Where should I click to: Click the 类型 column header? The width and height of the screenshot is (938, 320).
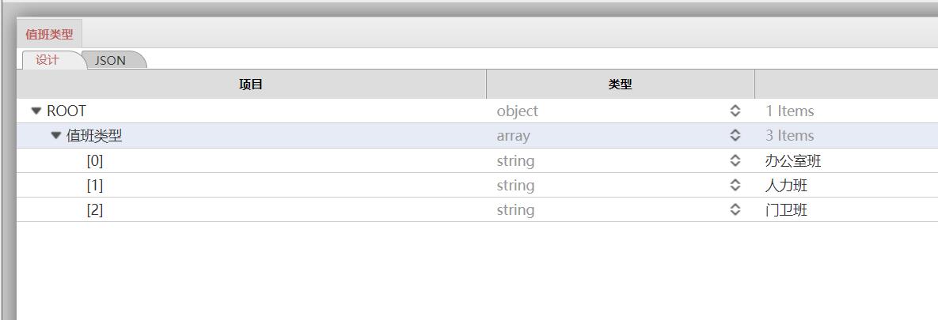pos(620,85)
